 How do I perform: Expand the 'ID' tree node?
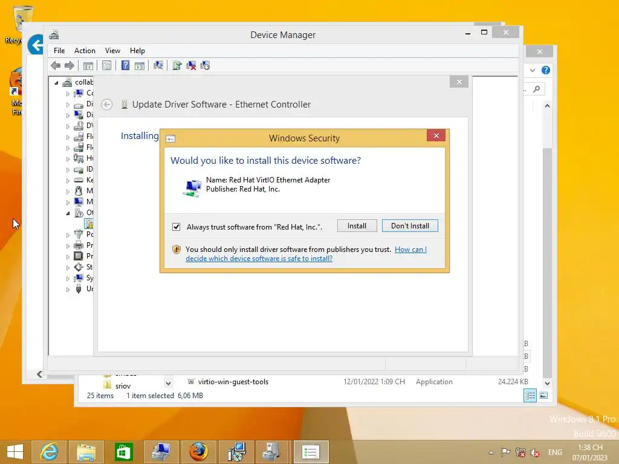pos(68,170)
